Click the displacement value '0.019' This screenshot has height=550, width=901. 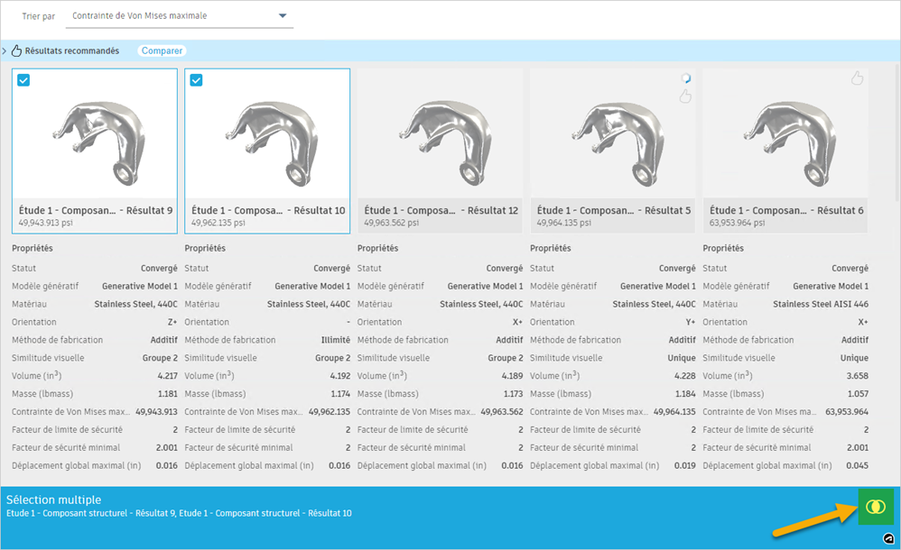[x=685, y=465]
